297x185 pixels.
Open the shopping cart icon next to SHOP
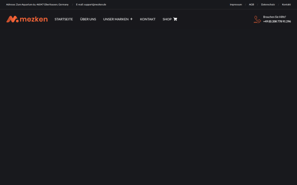pos(175,19)
